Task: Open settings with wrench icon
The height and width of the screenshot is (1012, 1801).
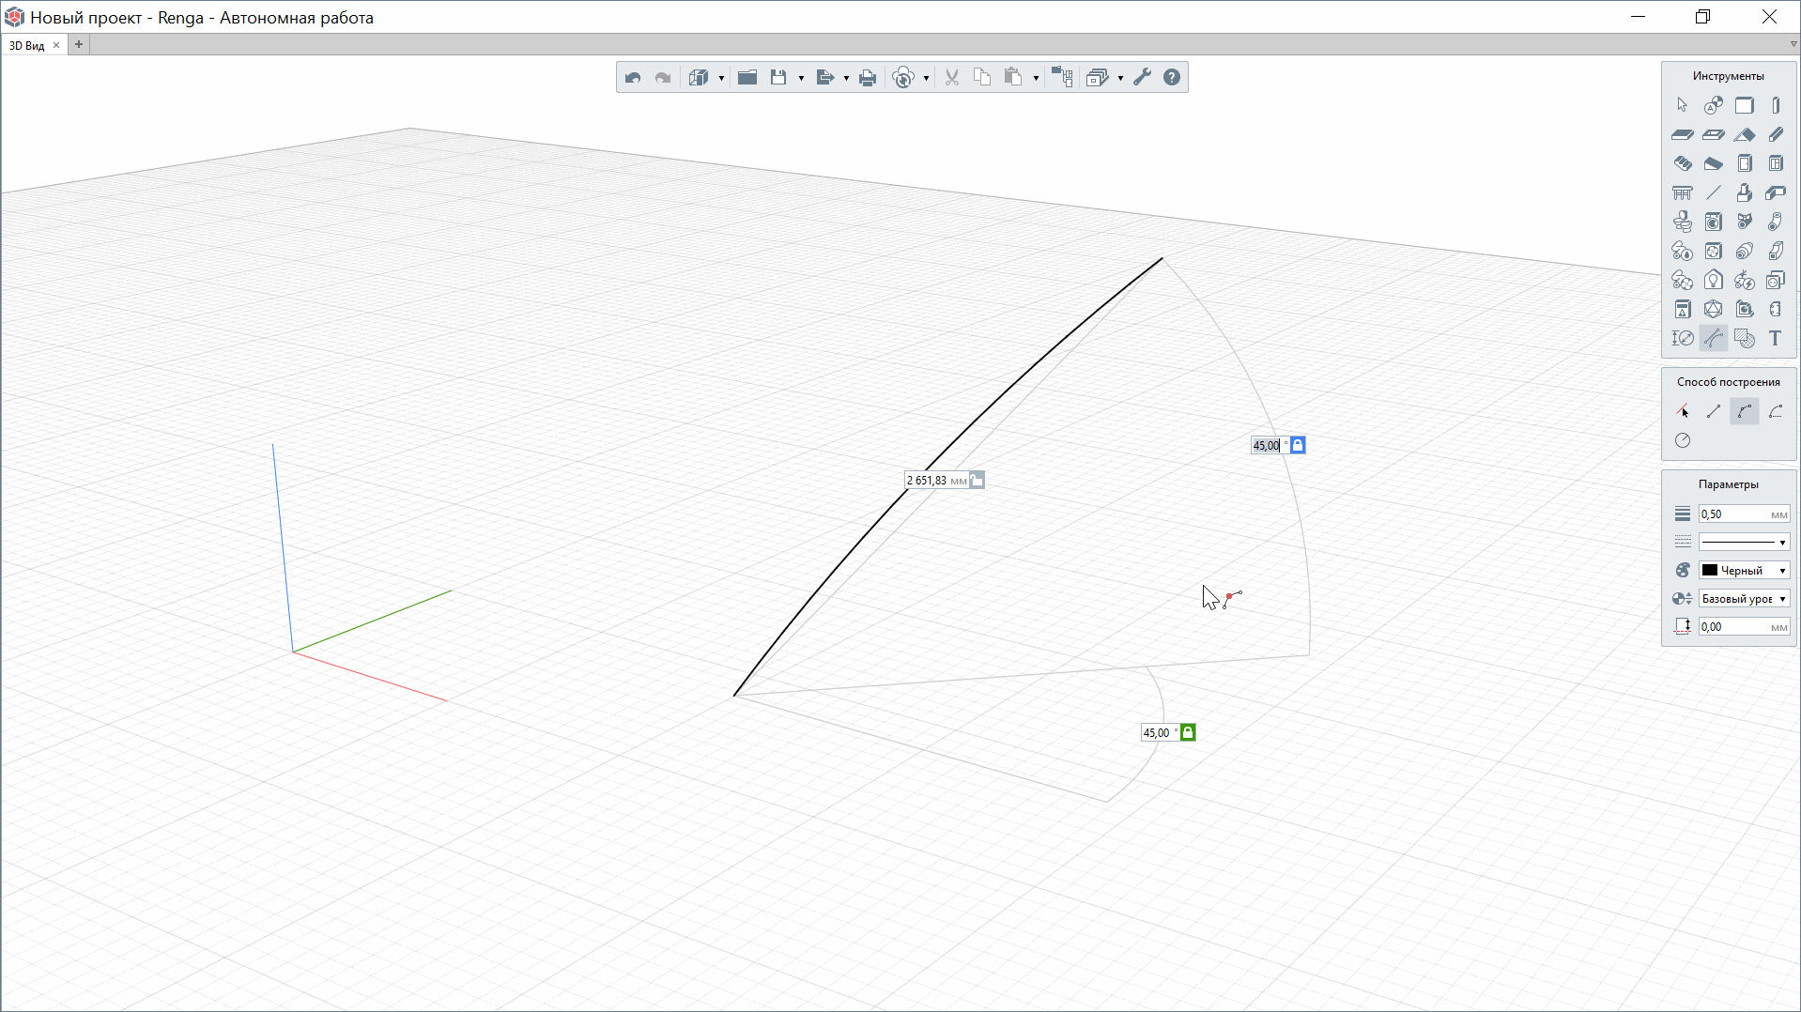Action: click(1142, 78)
